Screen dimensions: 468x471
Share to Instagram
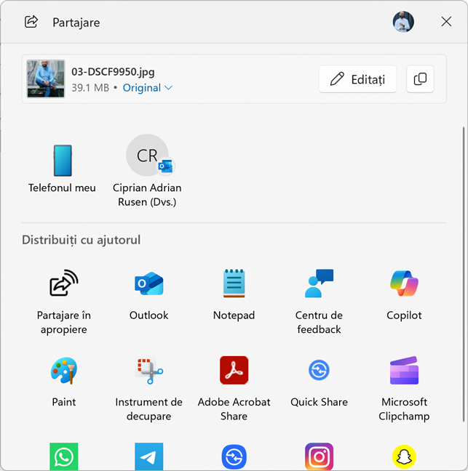click(319, 457)
